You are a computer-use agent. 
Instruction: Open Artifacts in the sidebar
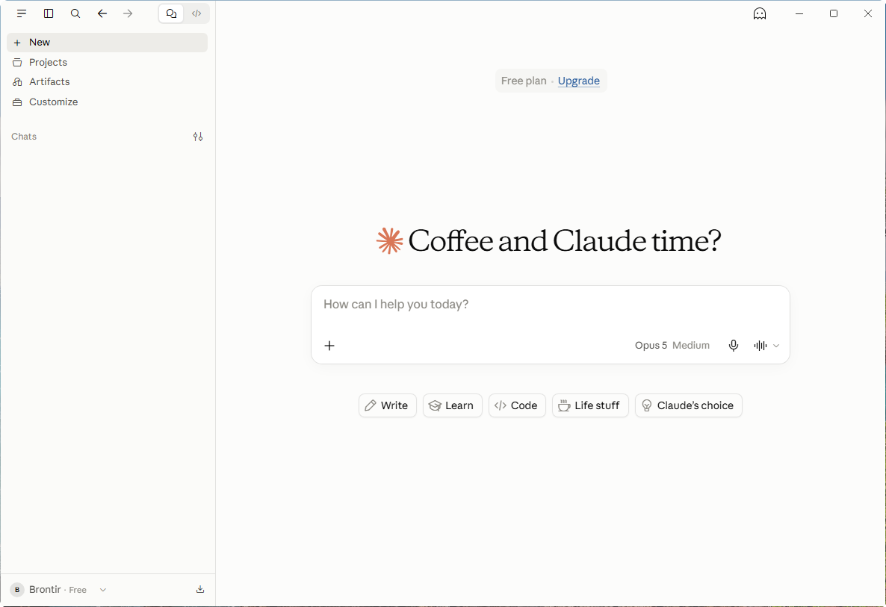(108, 82)
